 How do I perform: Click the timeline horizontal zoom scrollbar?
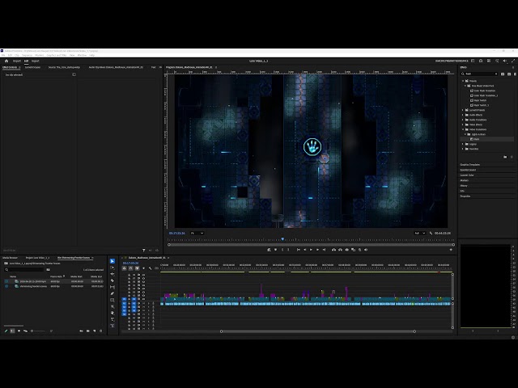coord(318,331)
